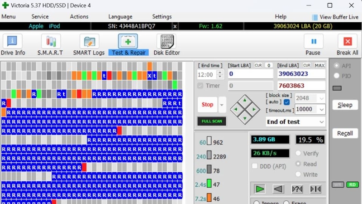Click the current LBA 7603863 field
Screen dimensions: 362x204
301,86
